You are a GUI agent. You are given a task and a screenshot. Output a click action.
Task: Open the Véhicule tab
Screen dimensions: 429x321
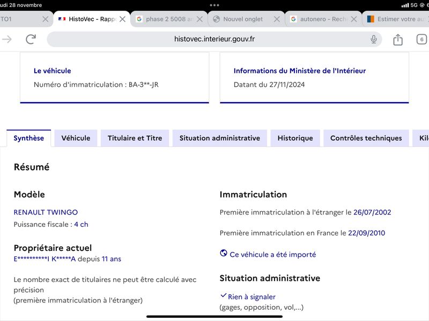(76, 138)
